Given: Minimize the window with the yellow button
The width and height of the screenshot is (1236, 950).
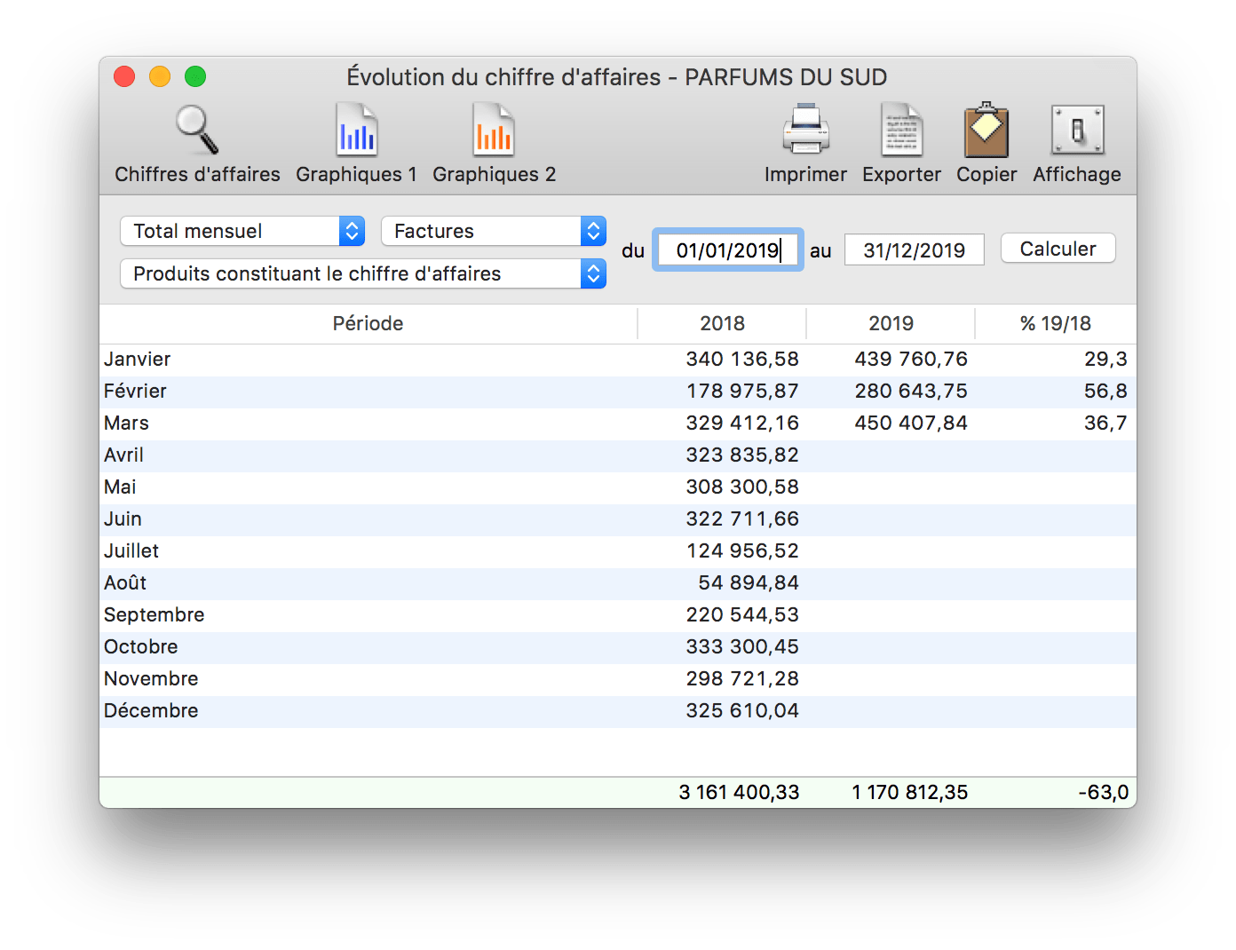Looking at the screenshot, I should 160,76.
